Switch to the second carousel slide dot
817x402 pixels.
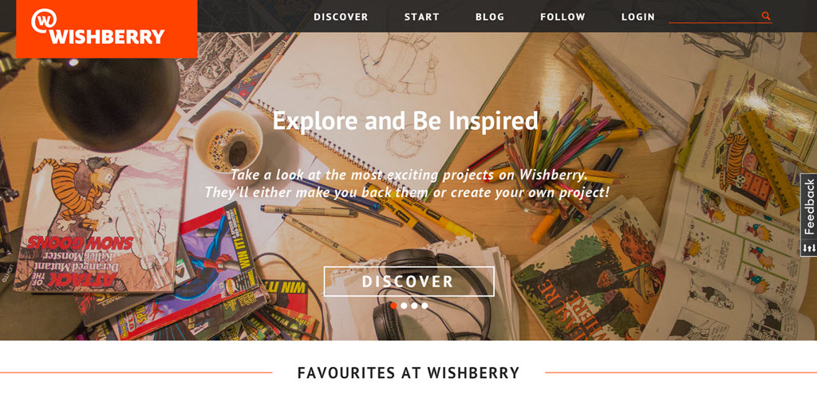pos(404,305)
